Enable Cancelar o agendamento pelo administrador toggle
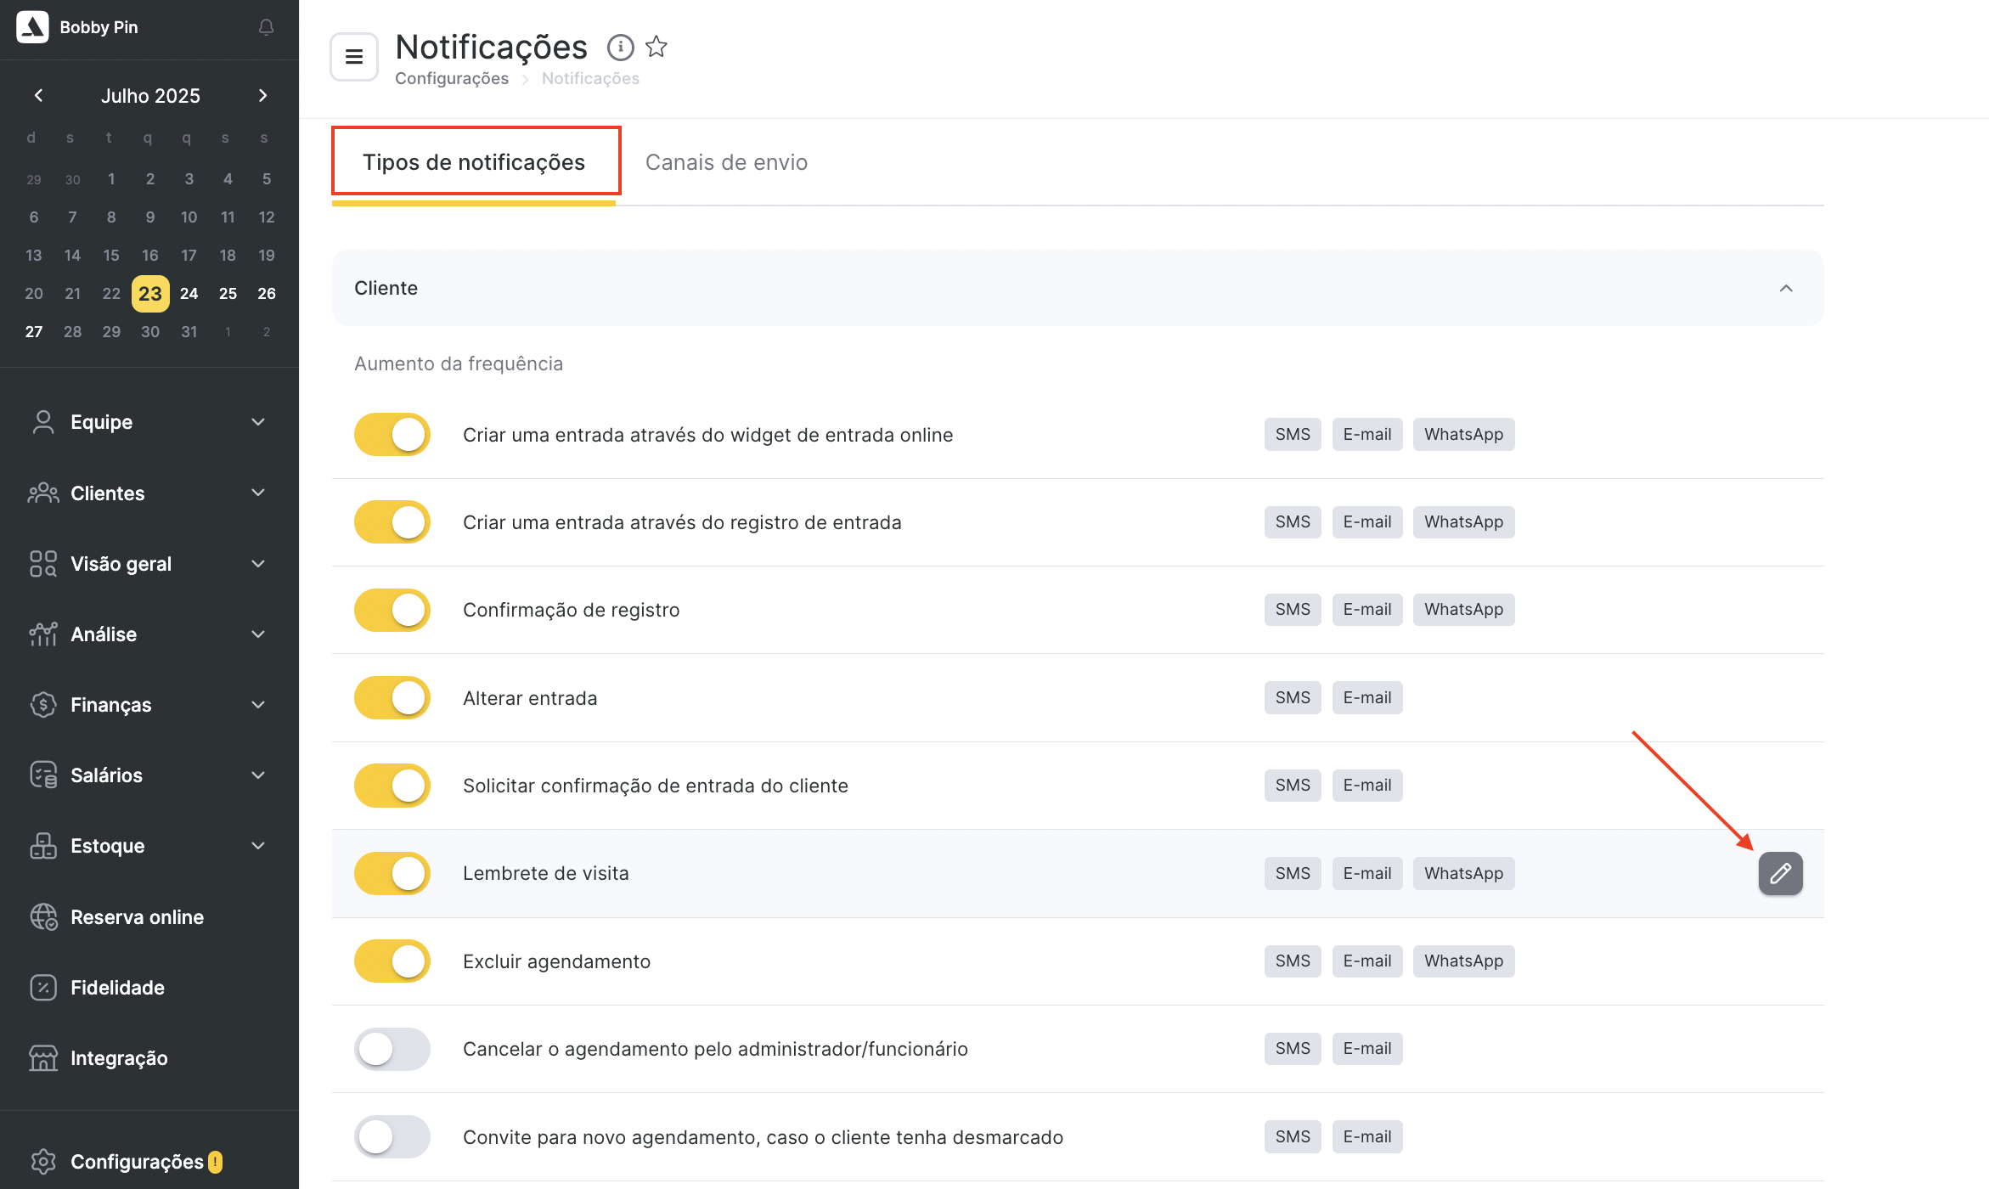Image resolution: width=1989 pixels, height=1189 pixels. point(392,1048)
